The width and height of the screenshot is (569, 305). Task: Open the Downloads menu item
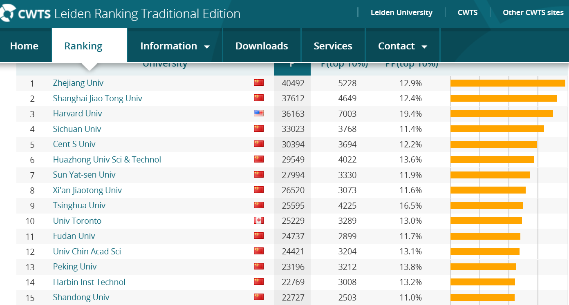tap(262, 46)
